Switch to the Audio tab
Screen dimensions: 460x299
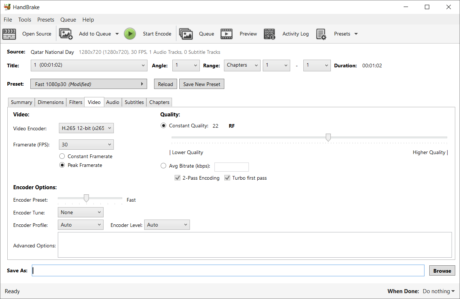[113, 102]
